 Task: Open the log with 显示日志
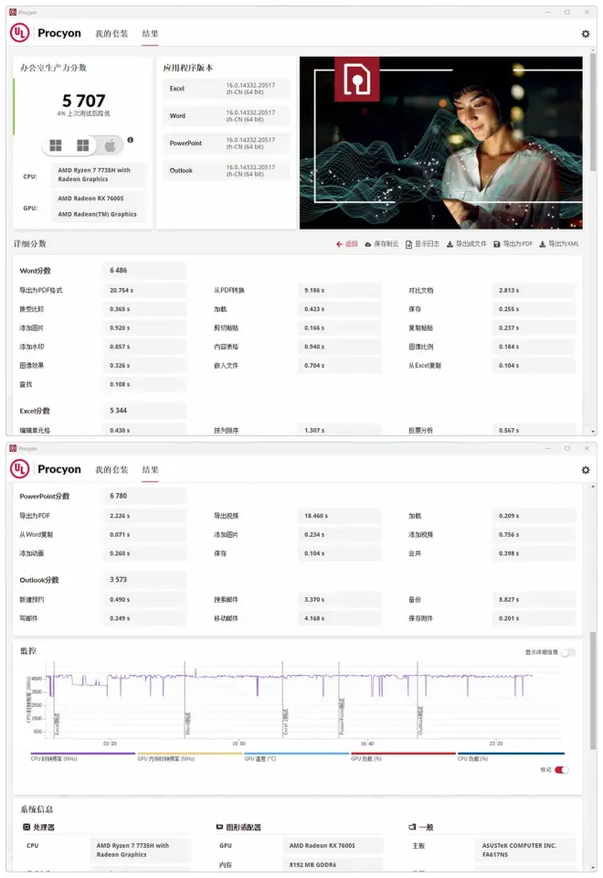pos(423,244)
